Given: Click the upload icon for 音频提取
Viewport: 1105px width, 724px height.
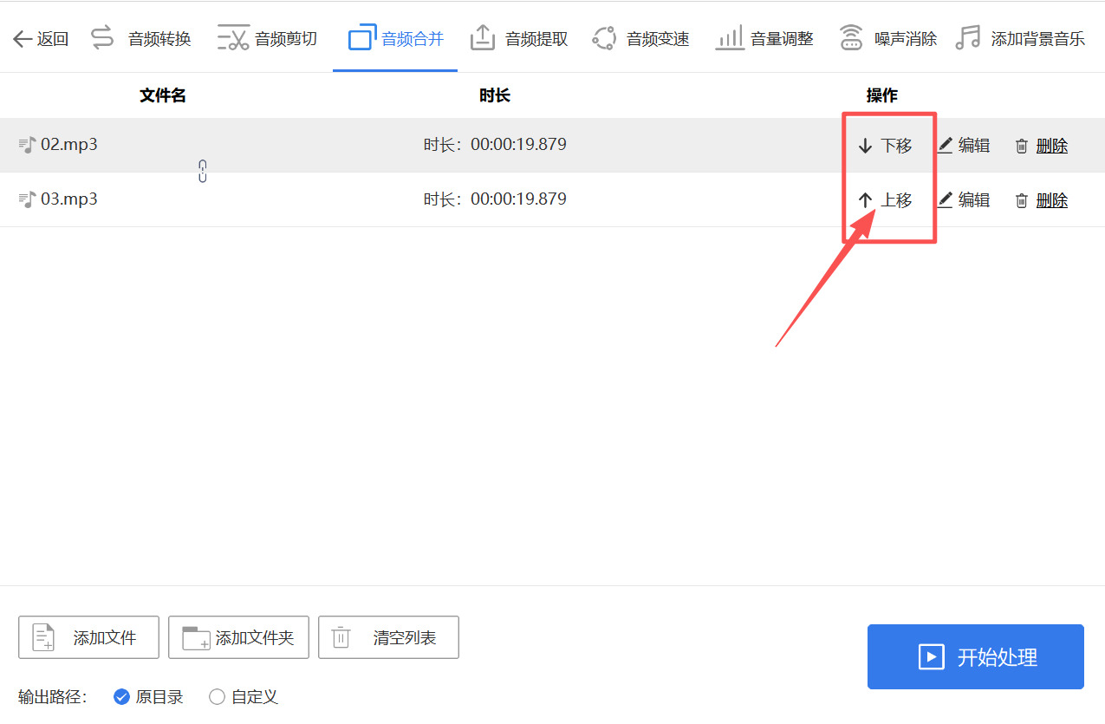Looking at the screenshot, I should click(x=482, y=37).
